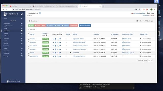This screenshot has width=163, height=91.
Task: Check the netdata container checkbox
Action: pos(29,39)
